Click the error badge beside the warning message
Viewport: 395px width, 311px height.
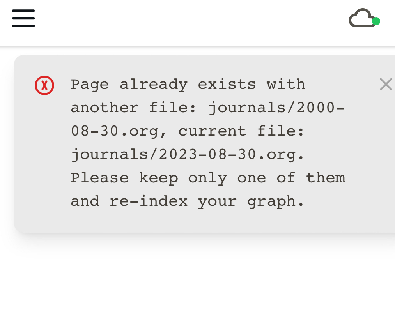click(x=44, y=85)
